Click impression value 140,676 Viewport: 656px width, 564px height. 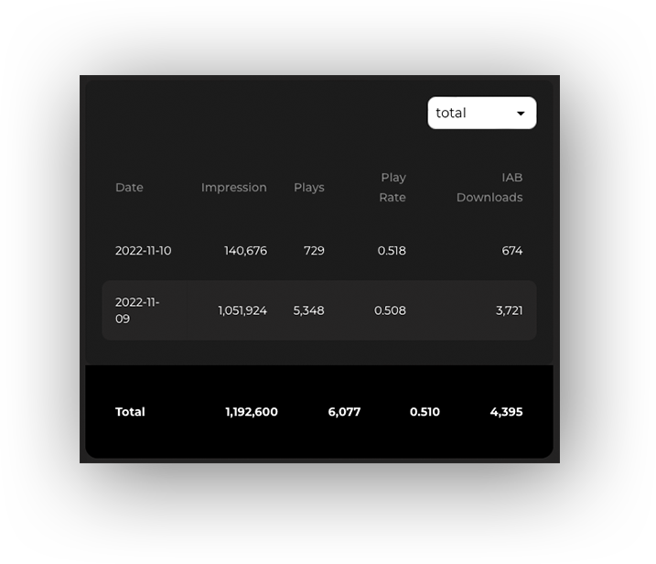point(245,251)
